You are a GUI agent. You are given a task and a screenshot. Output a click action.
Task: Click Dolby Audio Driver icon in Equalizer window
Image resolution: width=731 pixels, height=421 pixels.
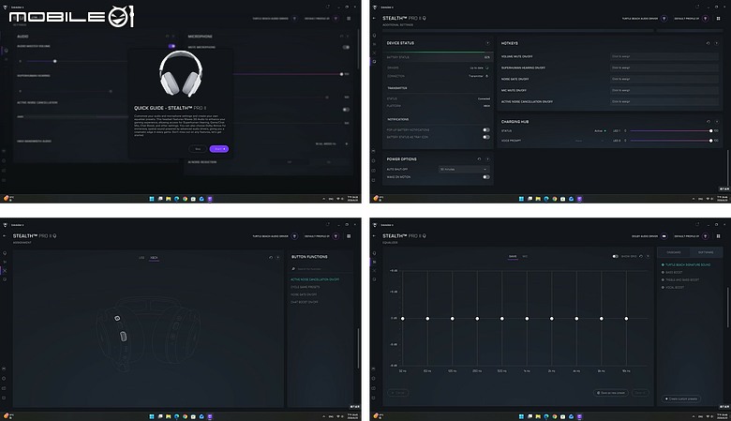664,236
